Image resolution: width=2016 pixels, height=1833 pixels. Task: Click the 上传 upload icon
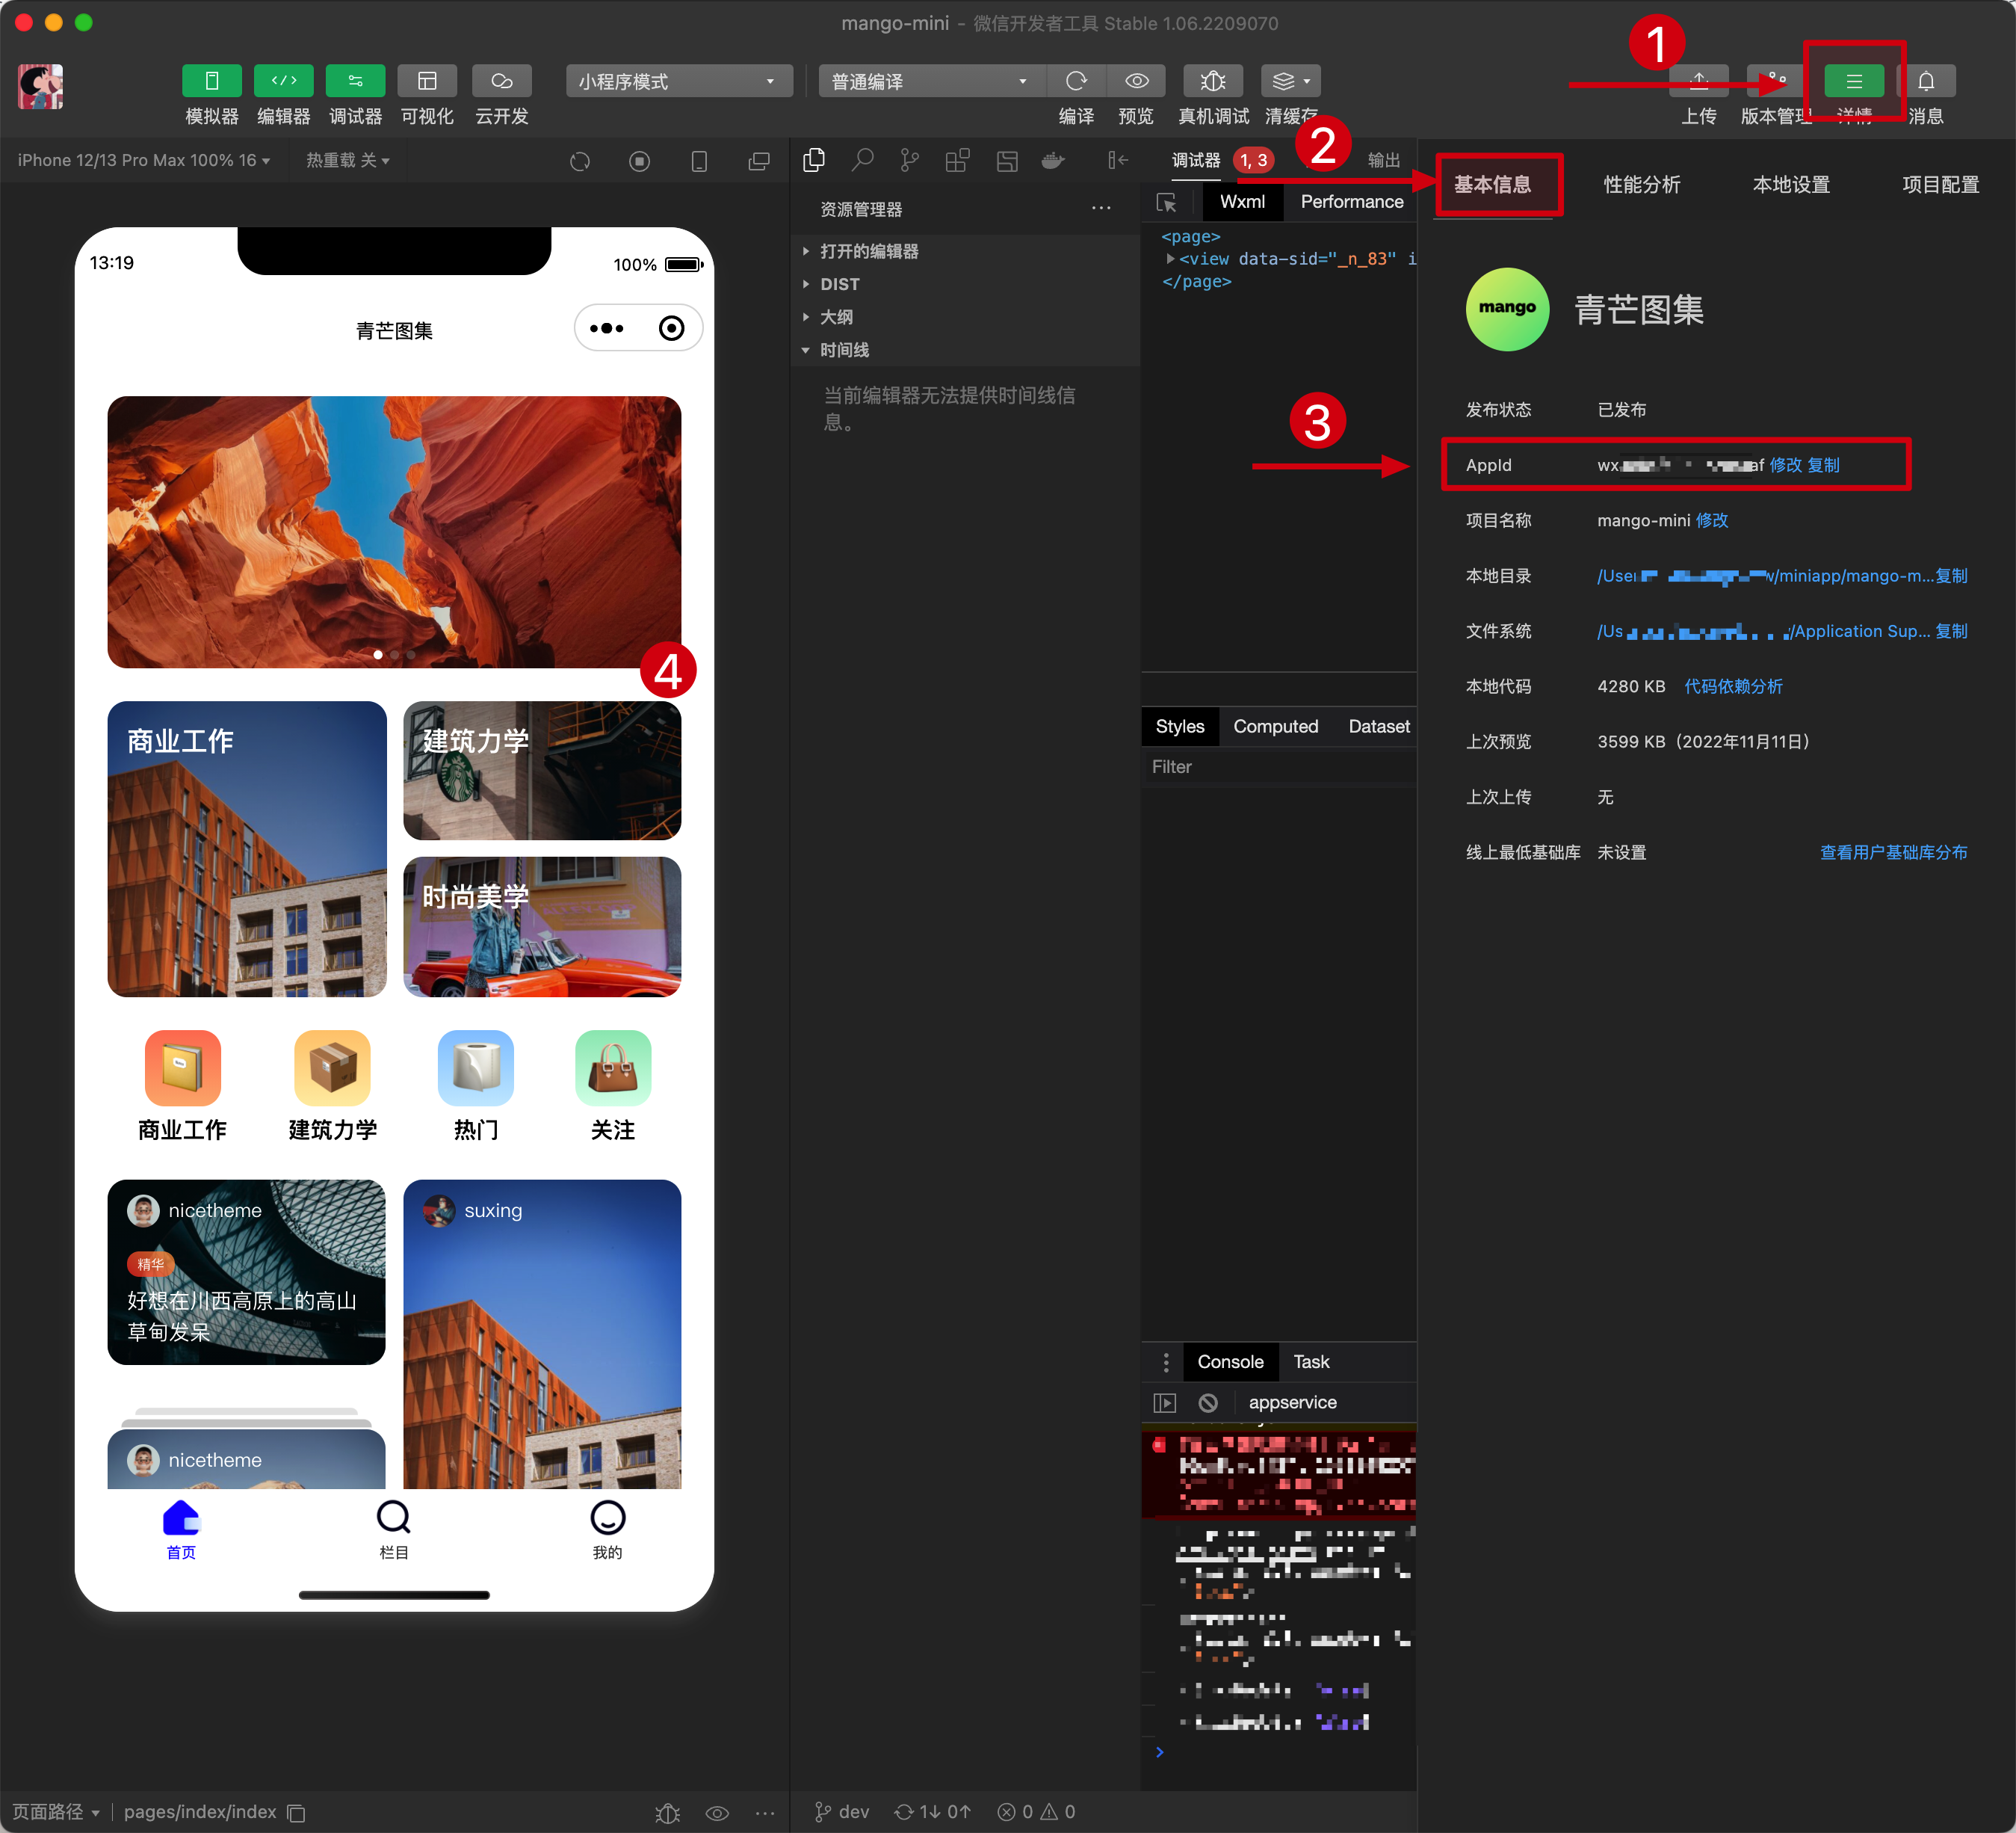point(1698,81)
